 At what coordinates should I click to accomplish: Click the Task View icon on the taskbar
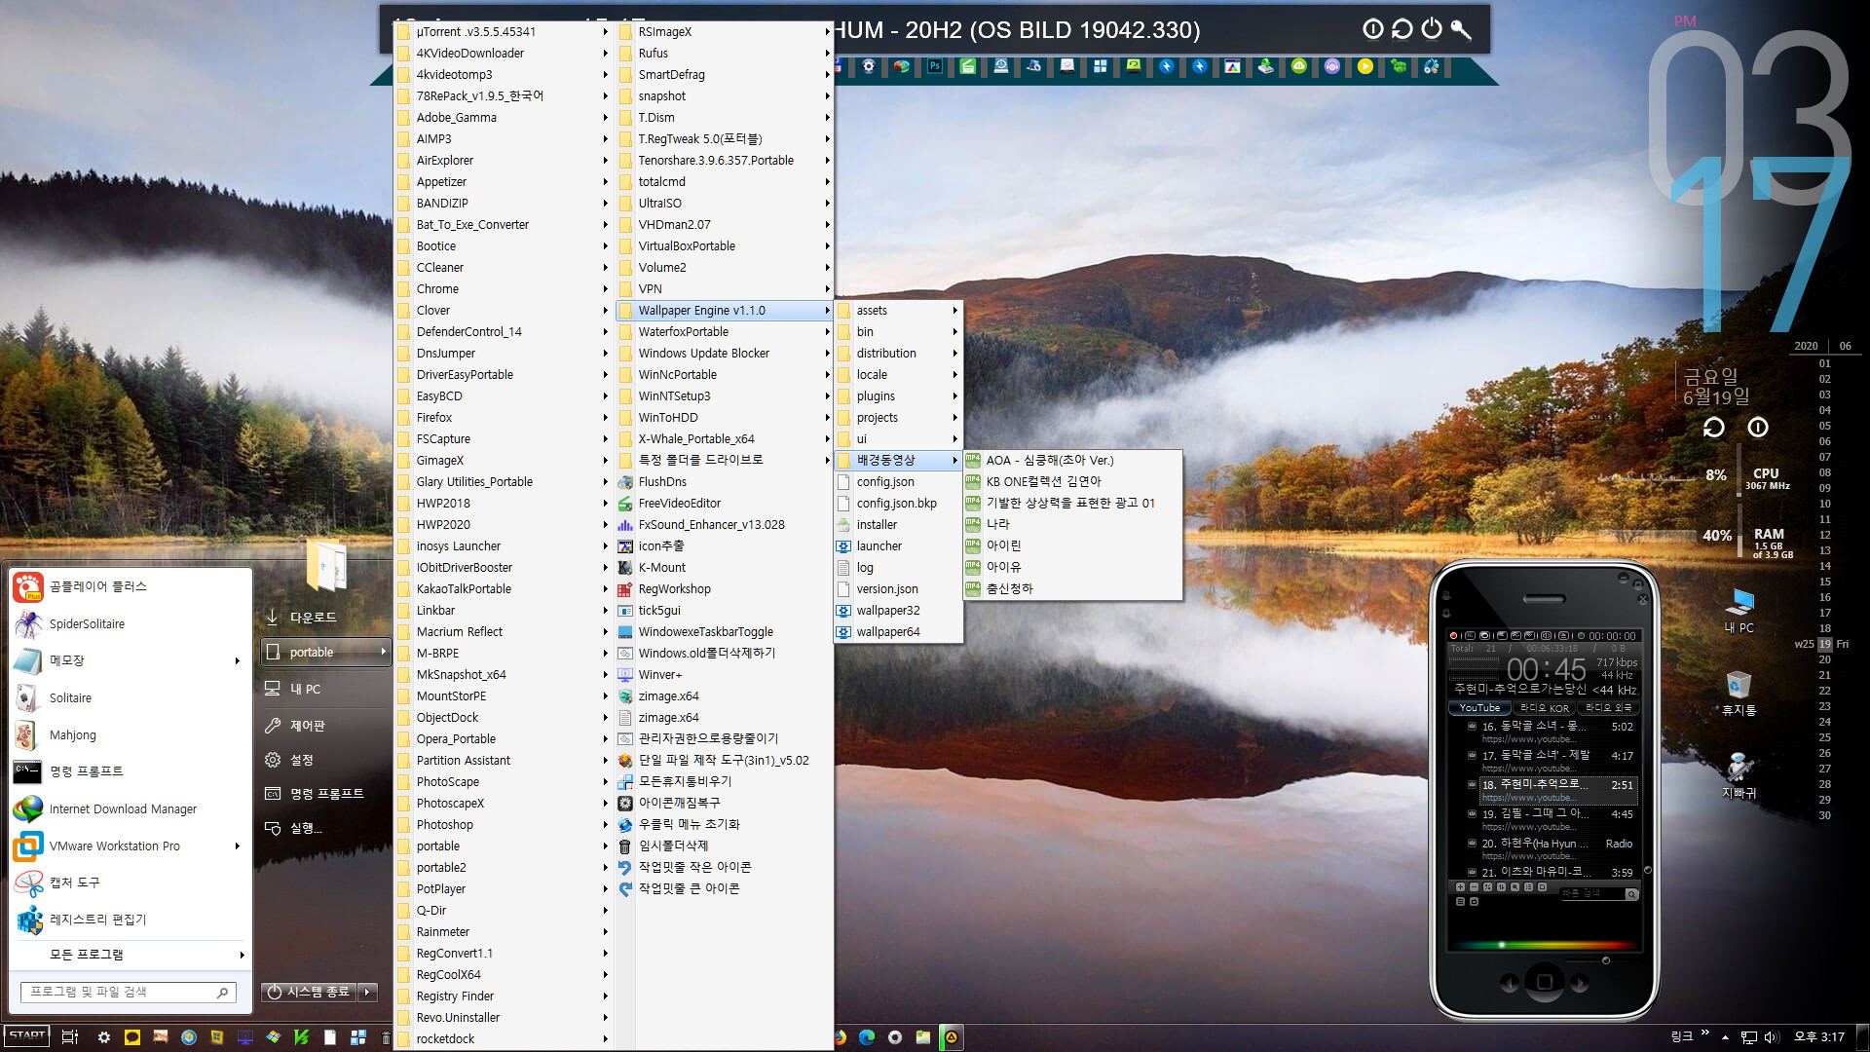(x=69, y=1036)
